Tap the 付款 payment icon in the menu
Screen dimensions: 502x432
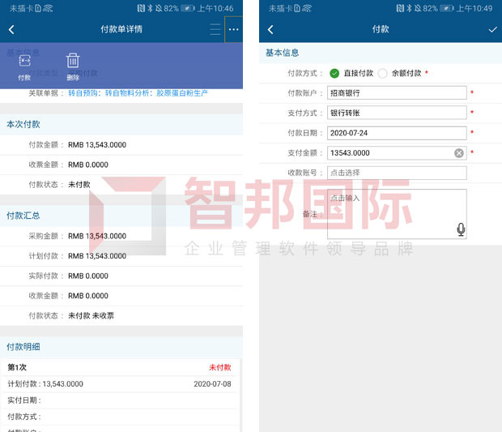click(x=24, y=65)
